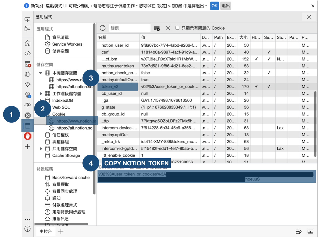This screenshot has width=319, height=239.
Task: Open 背景同步處理 background service
Action: click(x=65, y=191)
